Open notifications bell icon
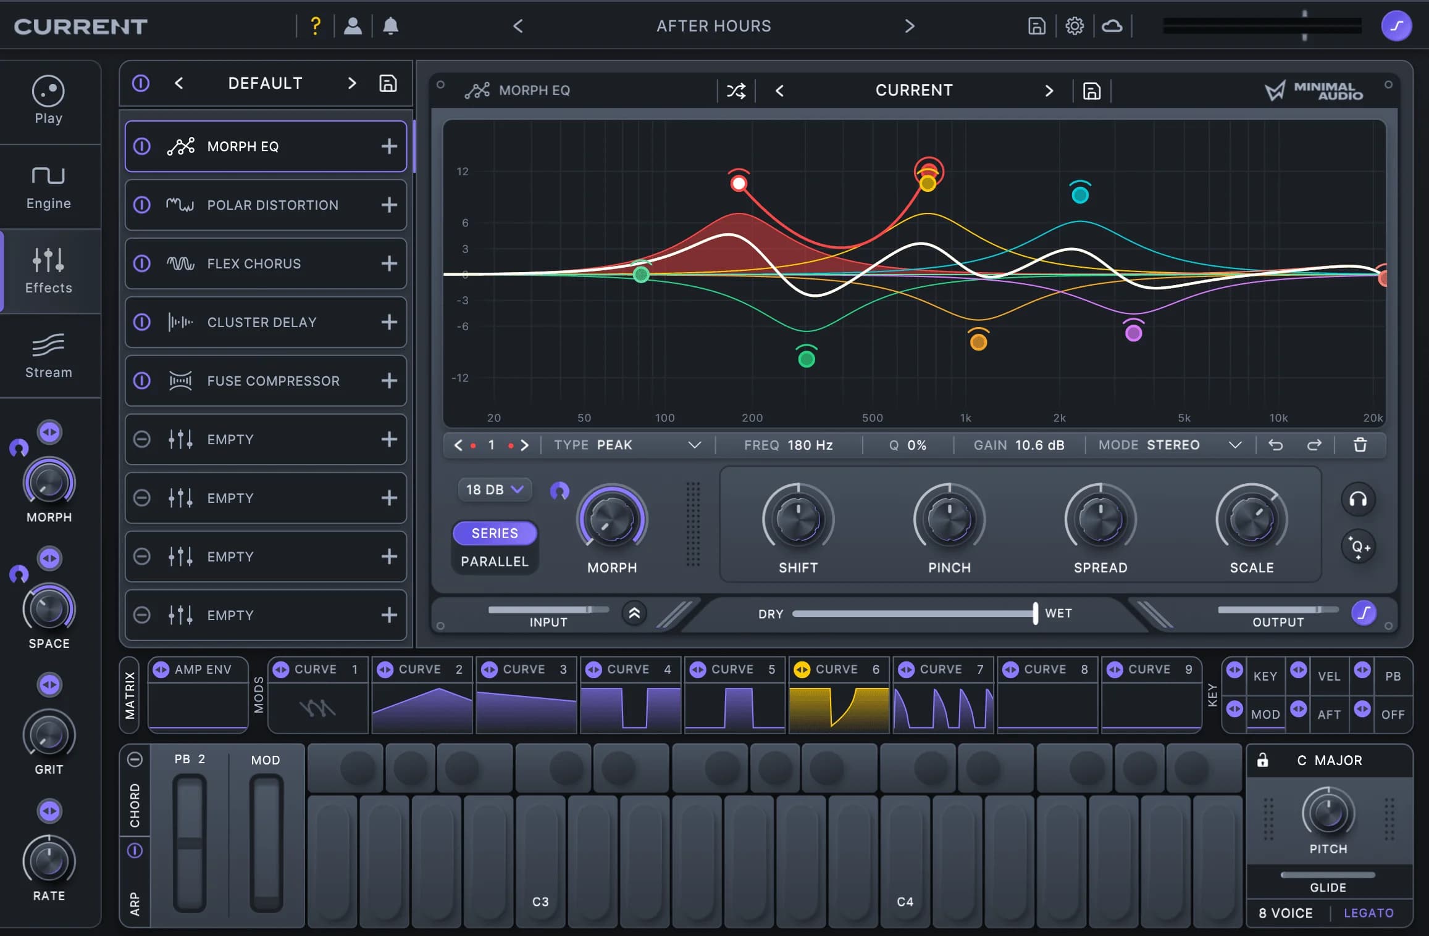 click(390, 26)
